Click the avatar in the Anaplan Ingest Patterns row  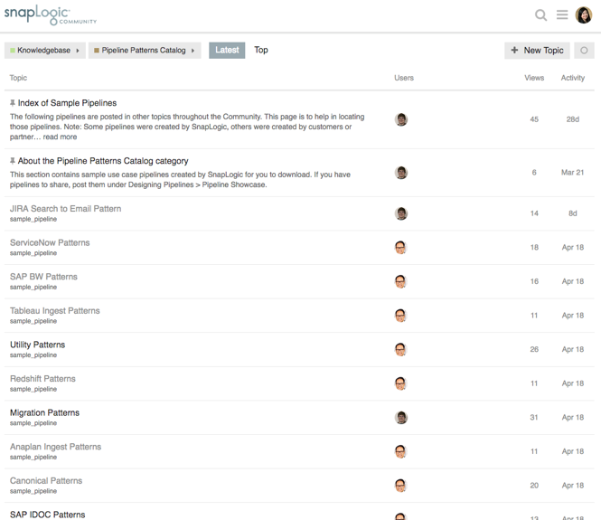point(400,451)
